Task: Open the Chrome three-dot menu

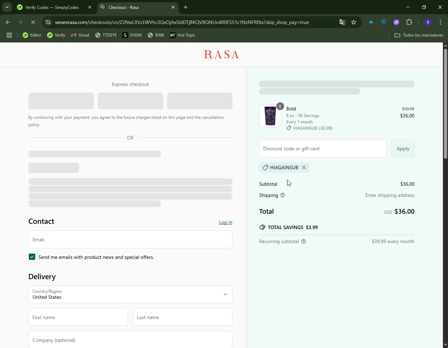Action: point(440,22)
